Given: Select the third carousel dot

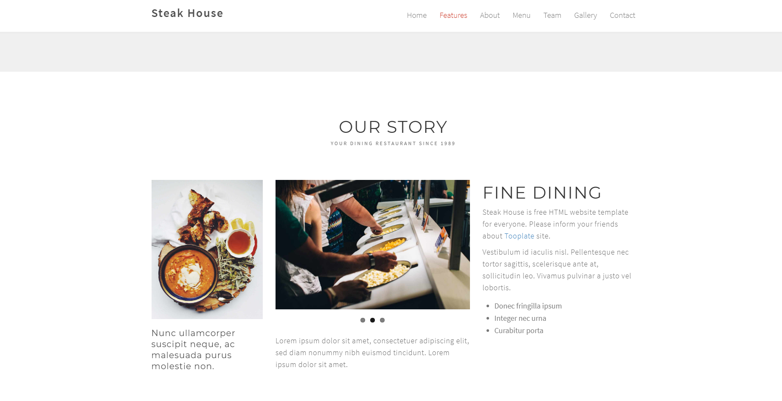Looking at the screenshot, I should click(382, 320).
